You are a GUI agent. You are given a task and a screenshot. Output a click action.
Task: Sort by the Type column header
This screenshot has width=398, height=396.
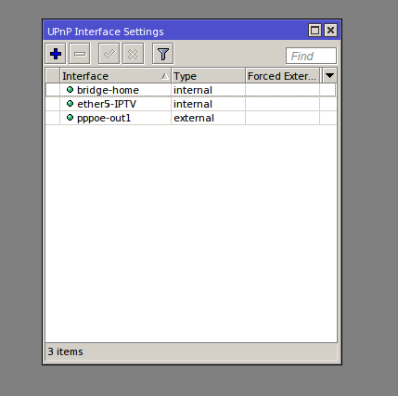(x=208, y=76)
